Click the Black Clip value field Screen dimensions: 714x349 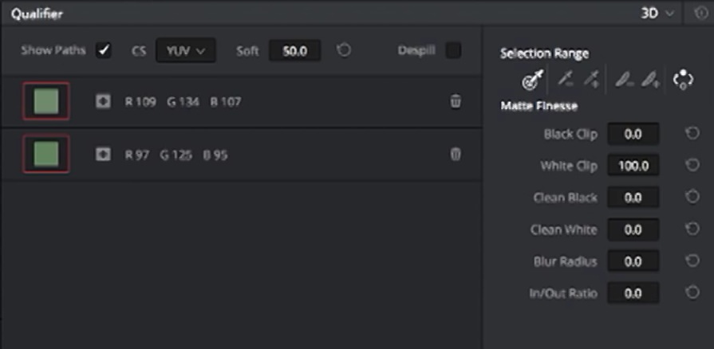(x=633, y=134)
